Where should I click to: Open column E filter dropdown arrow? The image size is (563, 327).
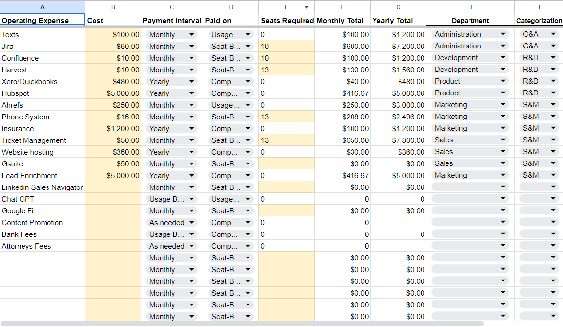point(306,7)
